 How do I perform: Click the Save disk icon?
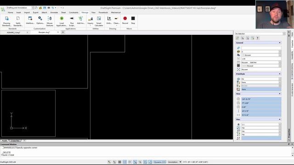click(45, 8)
